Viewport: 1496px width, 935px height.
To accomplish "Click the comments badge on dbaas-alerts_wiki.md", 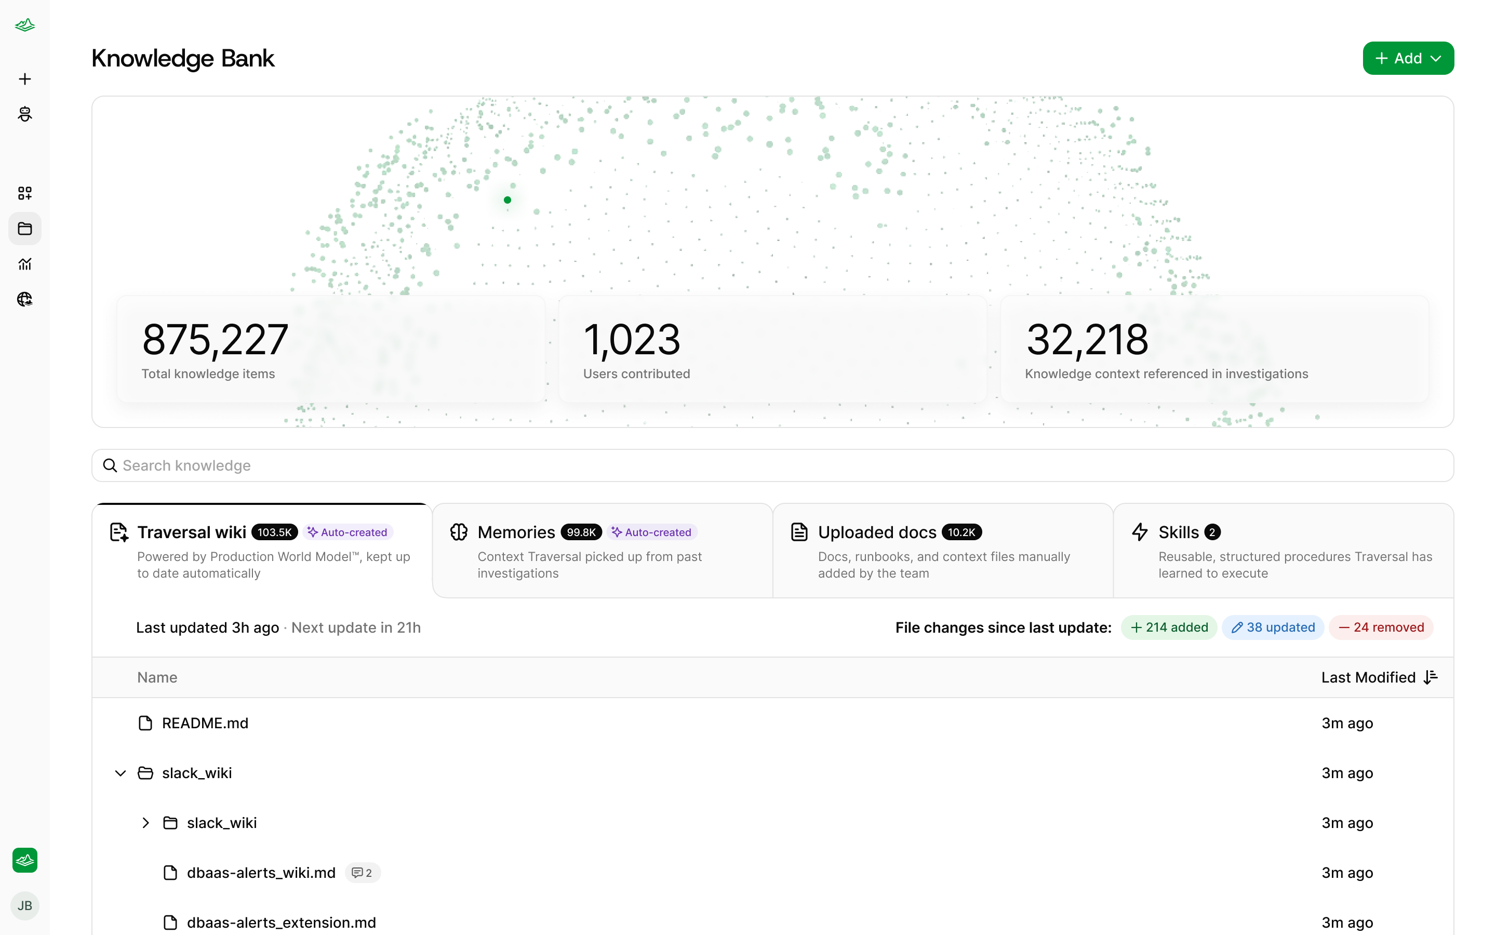I will pos(362,873).
